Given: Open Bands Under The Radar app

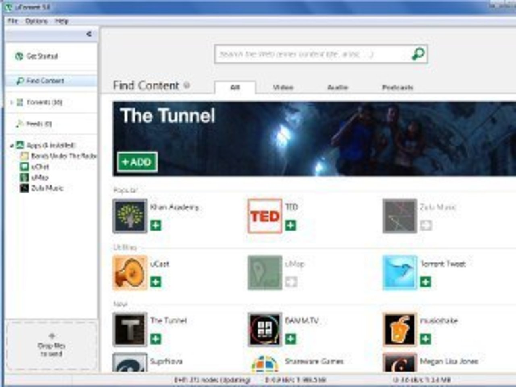Looking at the screenshot, I should 64,156.
